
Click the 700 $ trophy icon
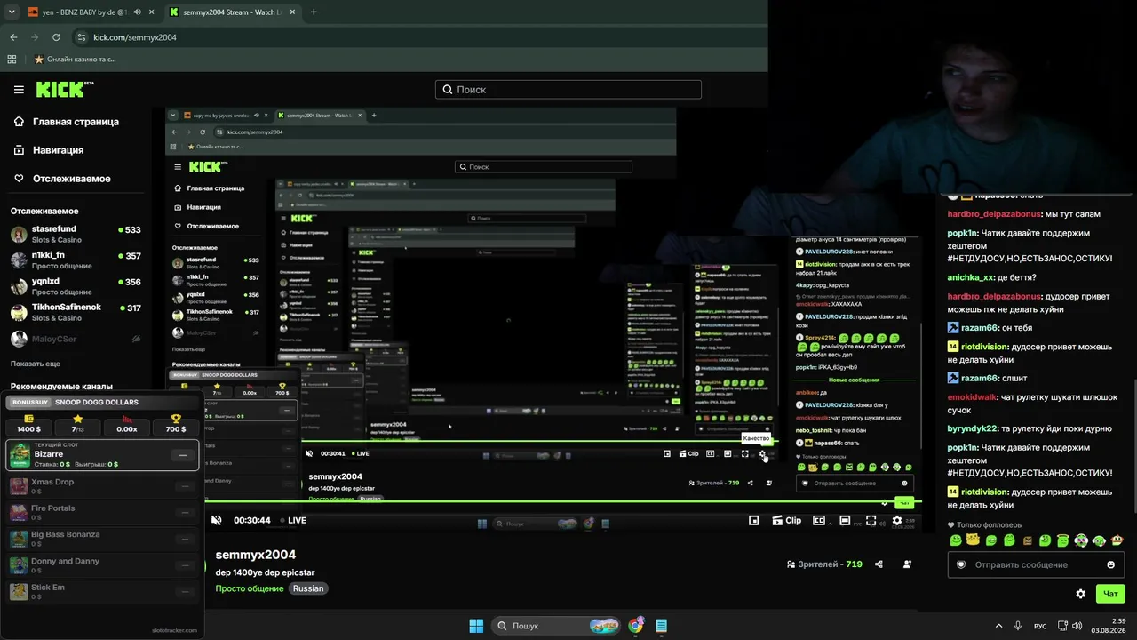(176, 419)
